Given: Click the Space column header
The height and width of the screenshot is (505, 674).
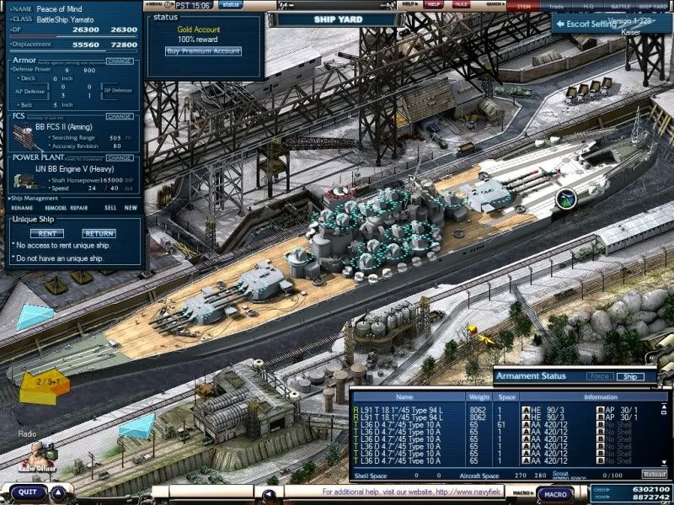Looking at the screenshot, I should click(x=507, y=396).
